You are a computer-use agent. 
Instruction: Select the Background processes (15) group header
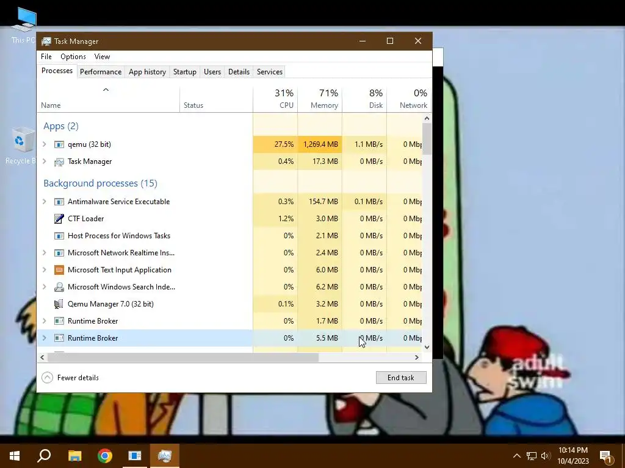point(101,183)
